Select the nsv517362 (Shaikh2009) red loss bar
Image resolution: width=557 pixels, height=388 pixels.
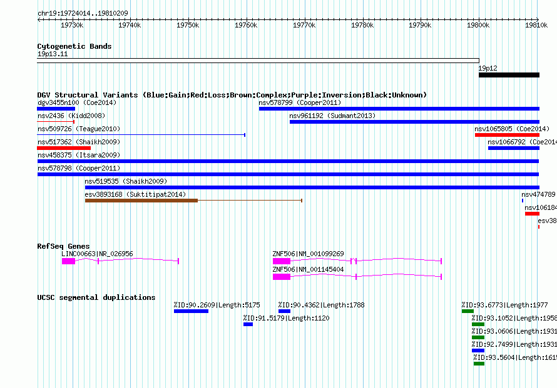pyautogui.click(x=64, y=148)
